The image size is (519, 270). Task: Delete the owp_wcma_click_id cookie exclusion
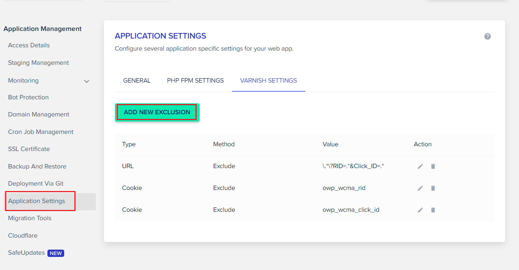point(433,210)
